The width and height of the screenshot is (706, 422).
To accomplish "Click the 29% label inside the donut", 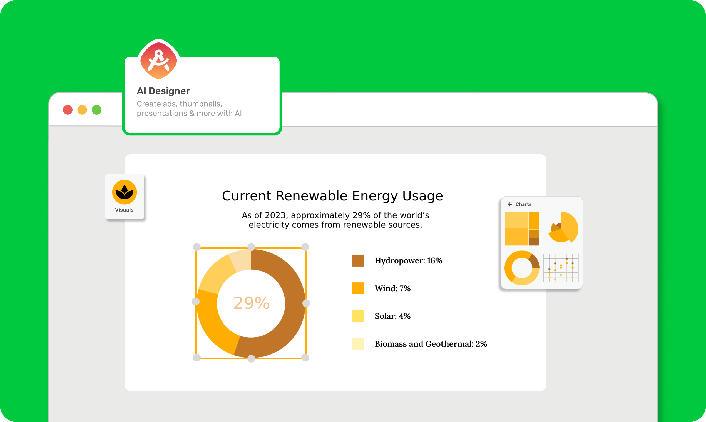I will [x=251, y=303].
